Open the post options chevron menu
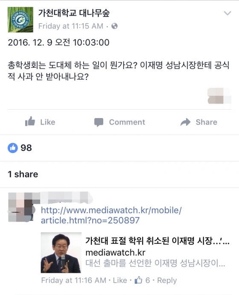The image size is (239, 295). pyautogui.click(x=227, y=13)
